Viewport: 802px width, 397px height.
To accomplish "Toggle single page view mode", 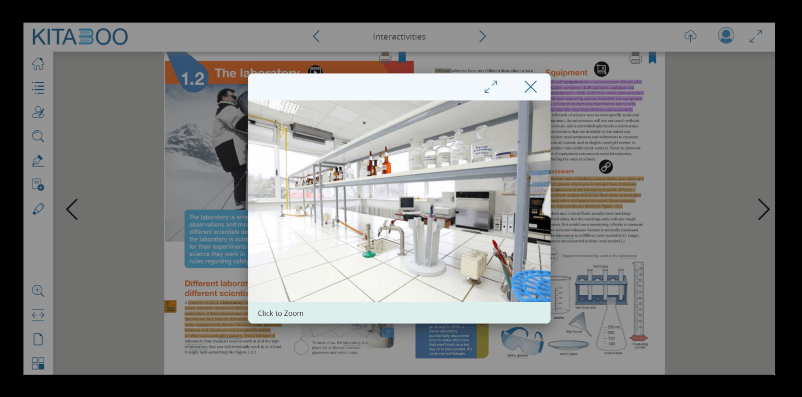I will (x=38, y=339).
